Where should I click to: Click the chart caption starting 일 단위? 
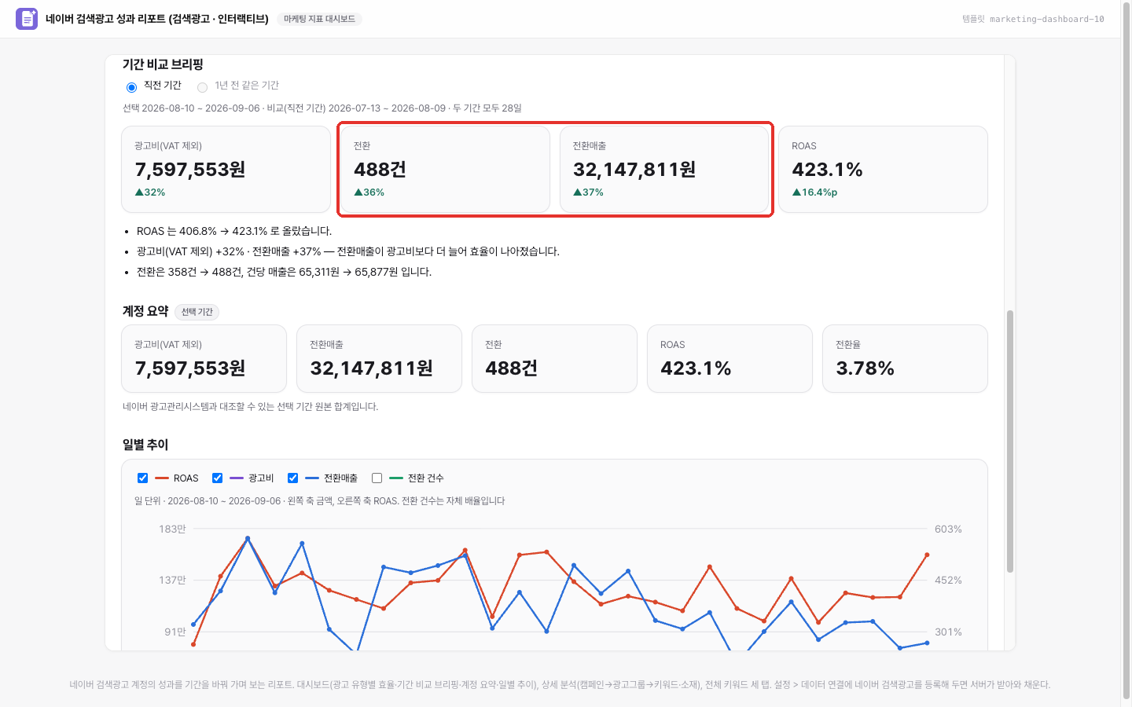(320, 501)
